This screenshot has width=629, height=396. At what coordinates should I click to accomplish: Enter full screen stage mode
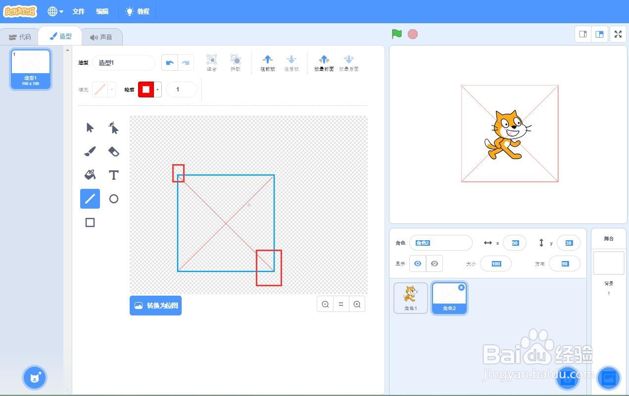point(618,34)
